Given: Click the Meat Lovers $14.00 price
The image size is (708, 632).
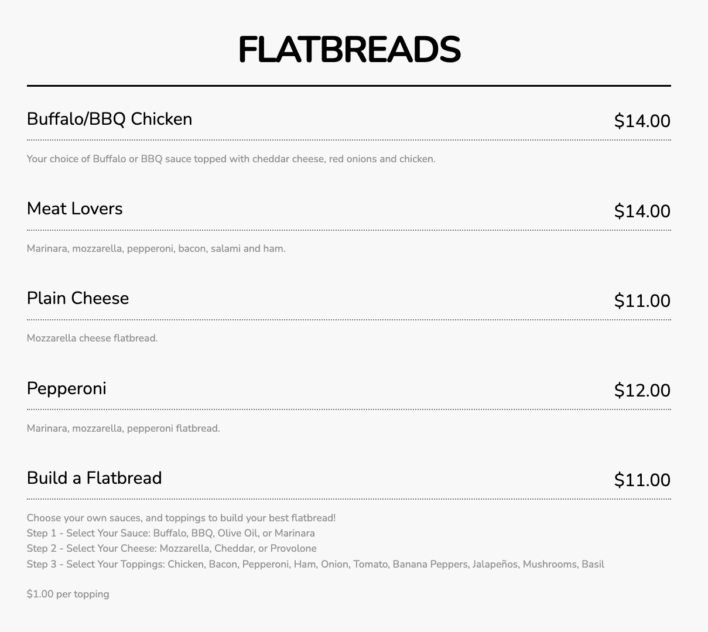Looking at the screenshot, I should click(x=642, y=211).
